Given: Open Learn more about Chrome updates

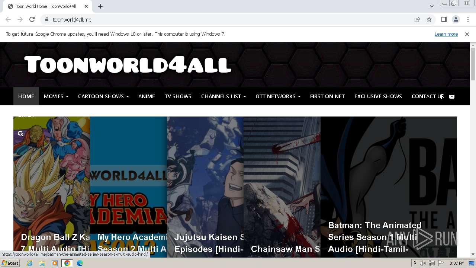Looking at the screenshot, I should point(446,34).
